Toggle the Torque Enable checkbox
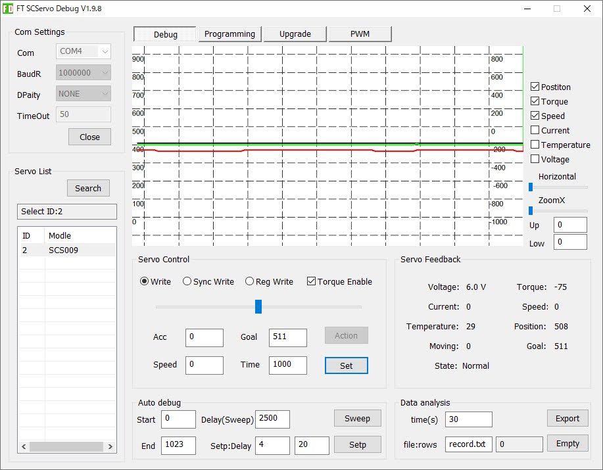 tap(311, 281)
